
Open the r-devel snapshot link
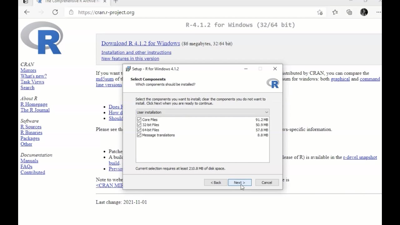click(x=360, y=157)
